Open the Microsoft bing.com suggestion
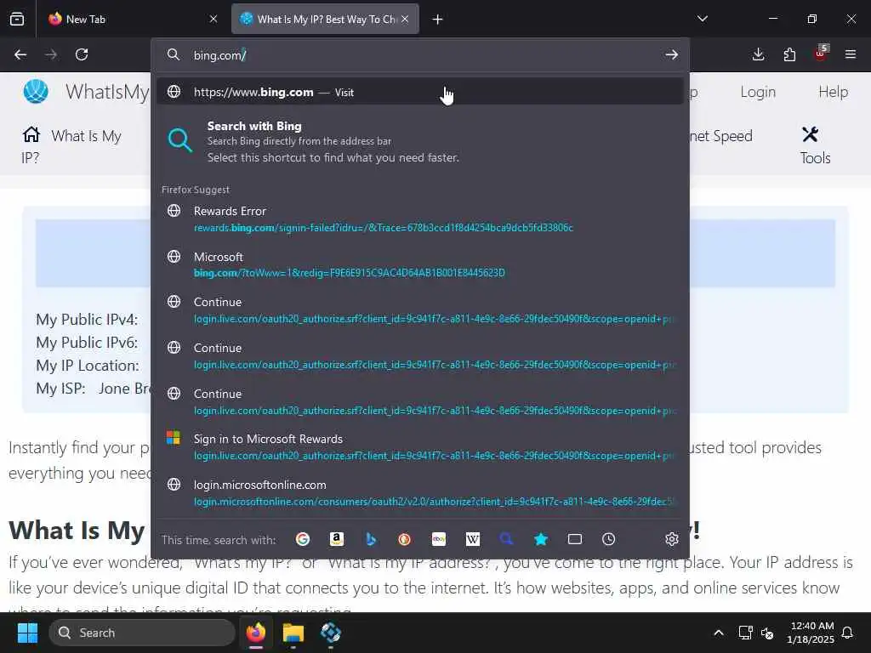 tap(420, 264)
